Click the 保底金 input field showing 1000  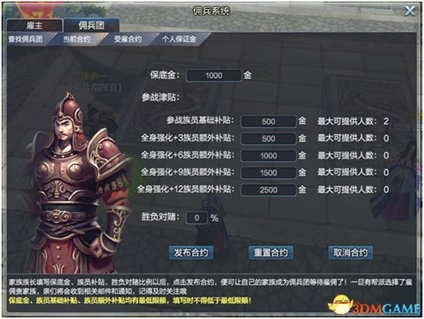click(x=214, y=76)
